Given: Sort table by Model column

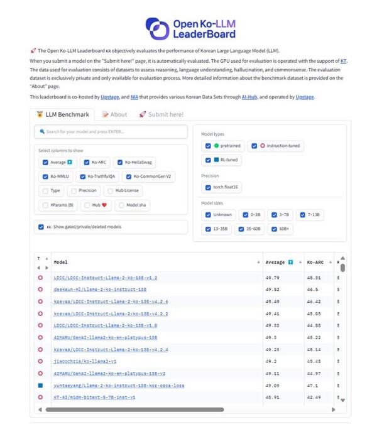Looking at the screenshot, I should pyautogui.click(x=258, y=262).
